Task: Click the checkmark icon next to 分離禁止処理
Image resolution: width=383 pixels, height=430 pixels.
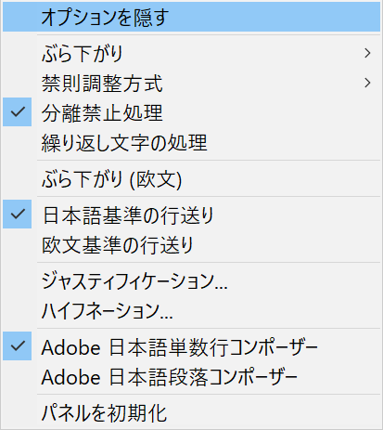Action: pos(18,112)
